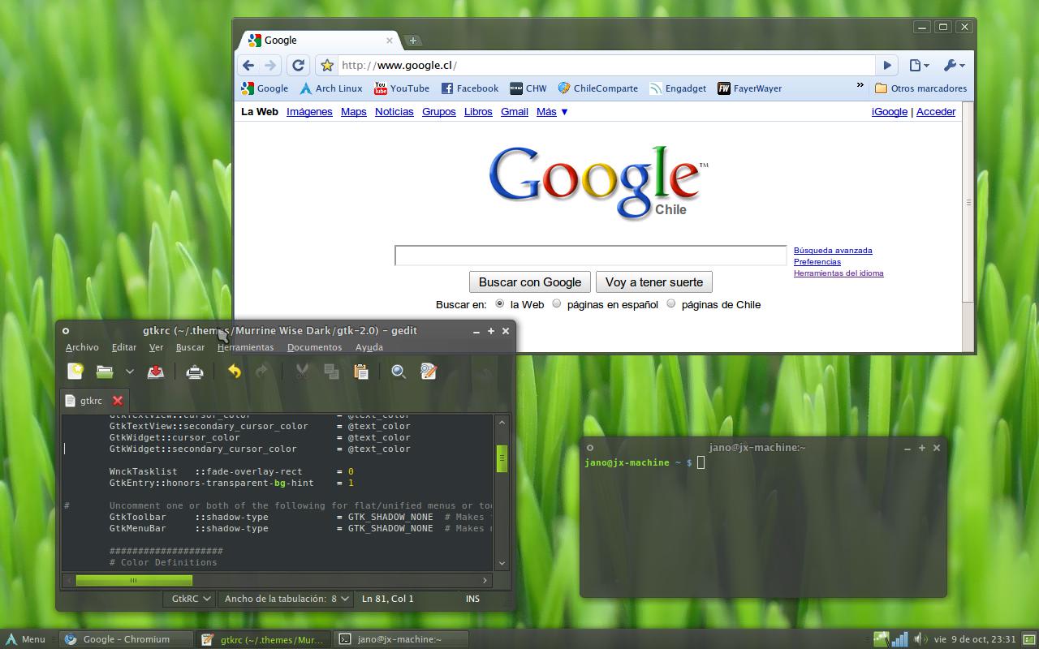Select the la Web radio button
Screen dimensions: 1039x649
[x=500, y=303]
